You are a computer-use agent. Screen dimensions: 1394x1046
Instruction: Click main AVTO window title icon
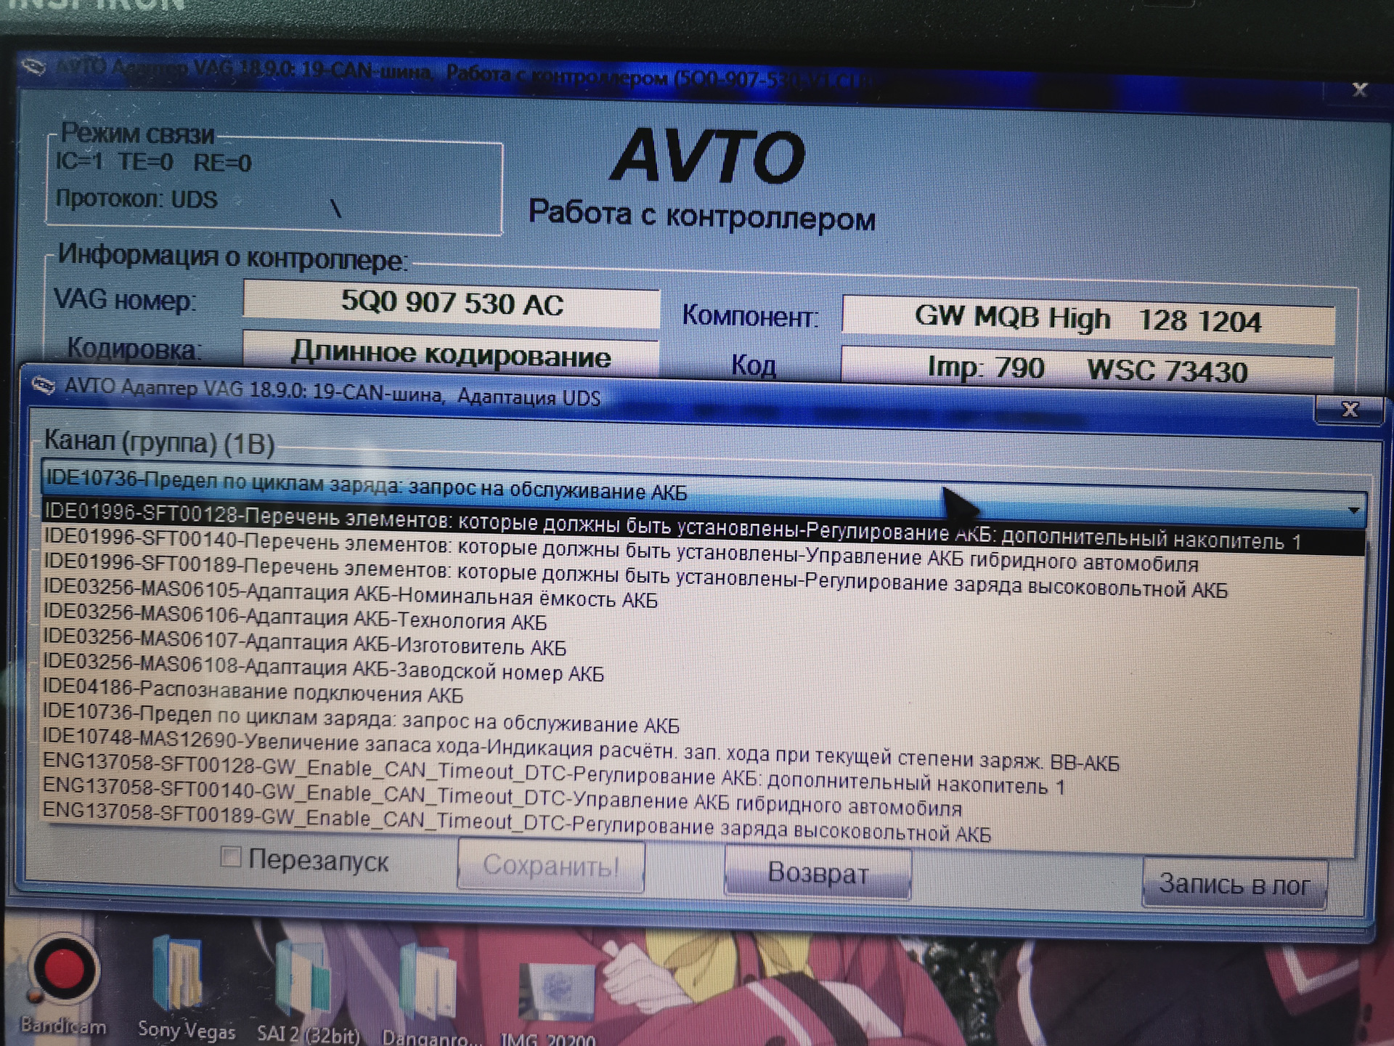tap(33, 67)
